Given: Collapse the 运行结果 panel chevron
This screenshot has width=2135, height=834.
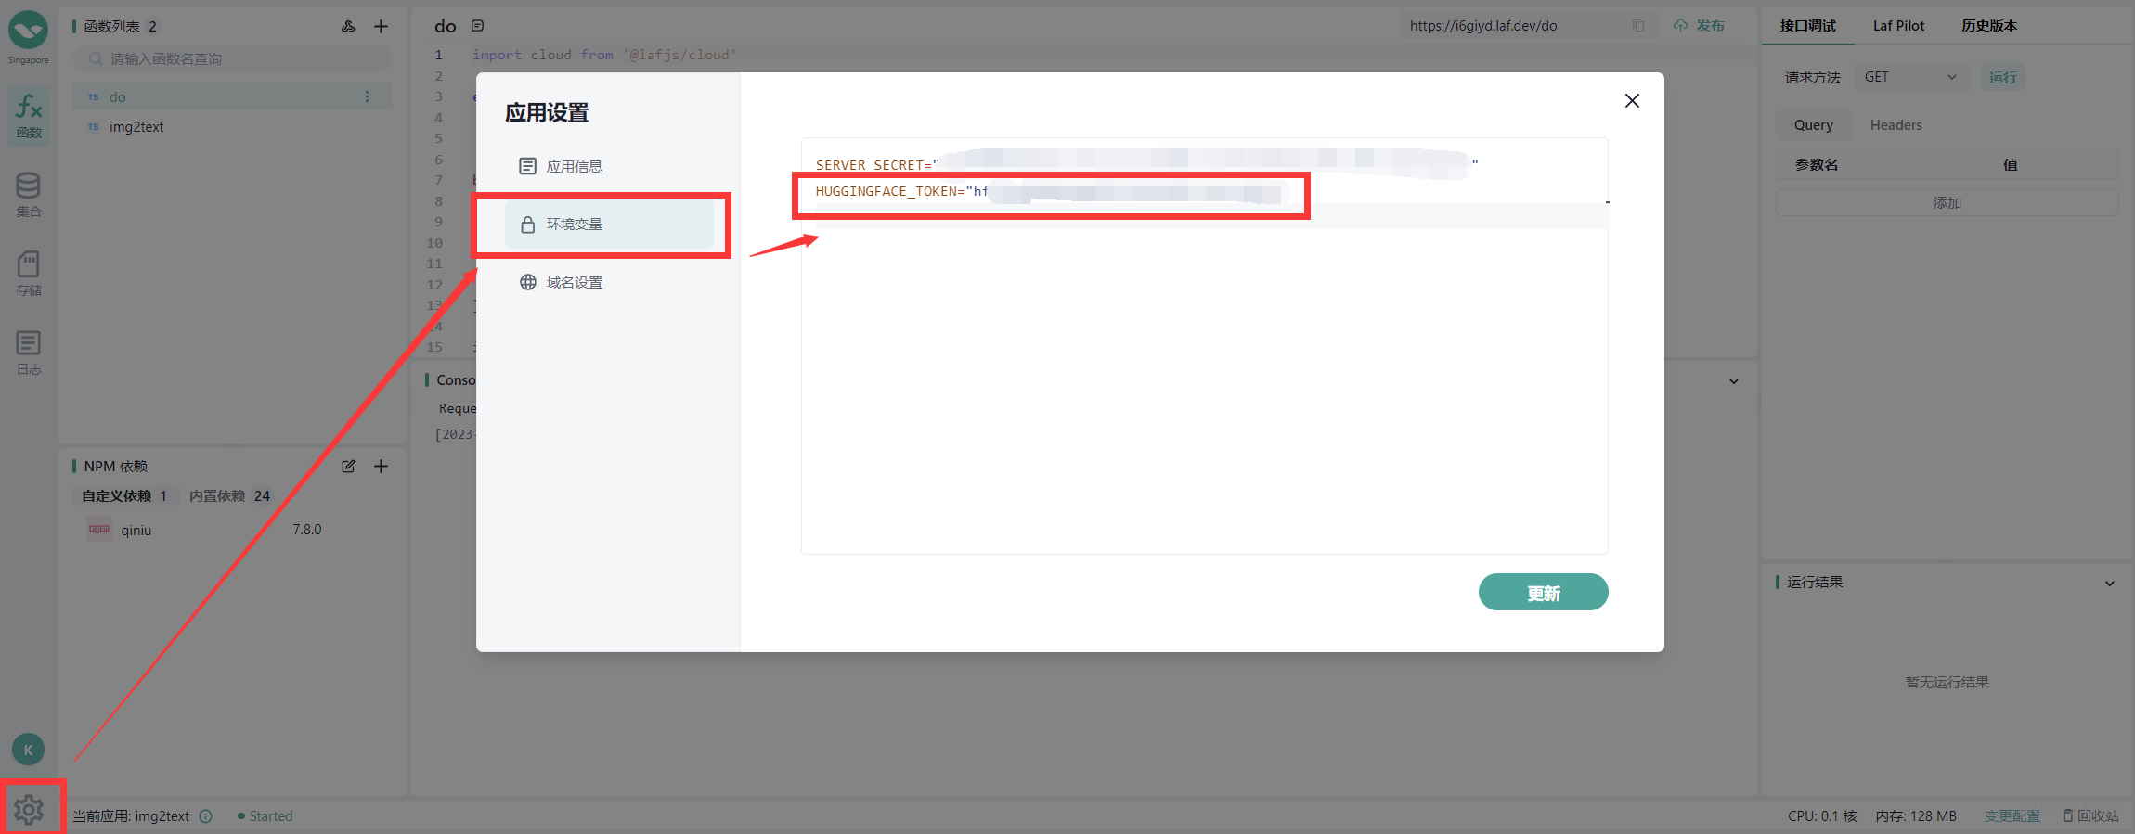Looking at the screenshot, I should [x=2110, y=584].
